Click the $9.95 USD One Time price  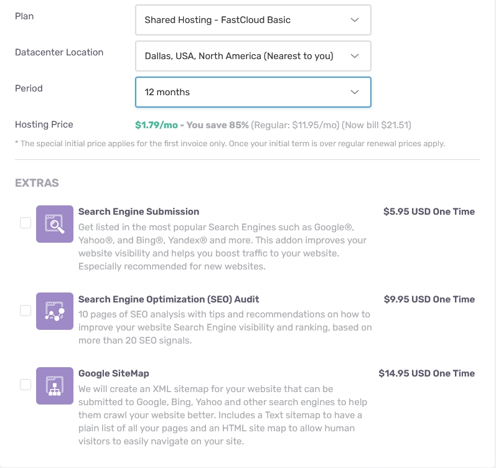click(x=429, y=299)
